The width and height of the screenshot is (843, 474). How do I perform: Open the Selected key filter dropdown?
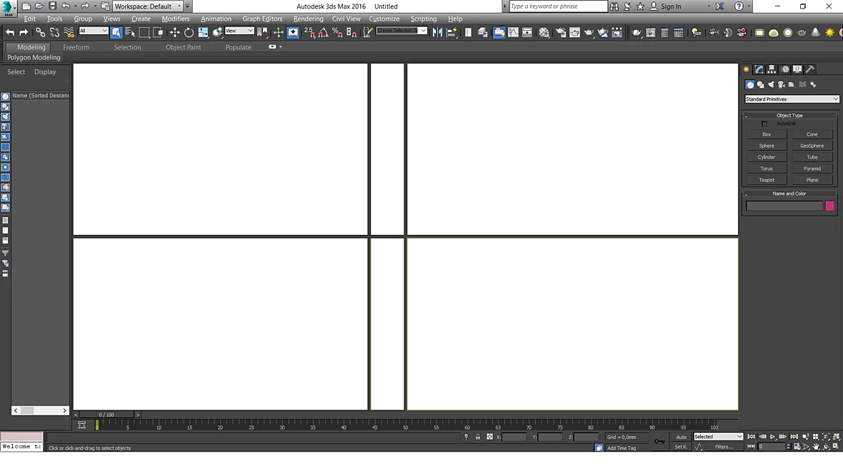point(718,436)
